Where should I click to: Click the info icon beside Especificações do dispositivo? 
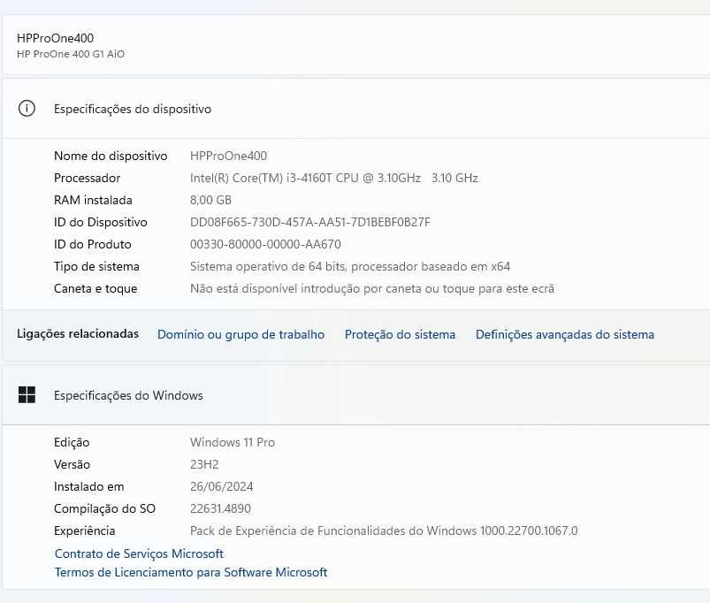click(27, 109)
